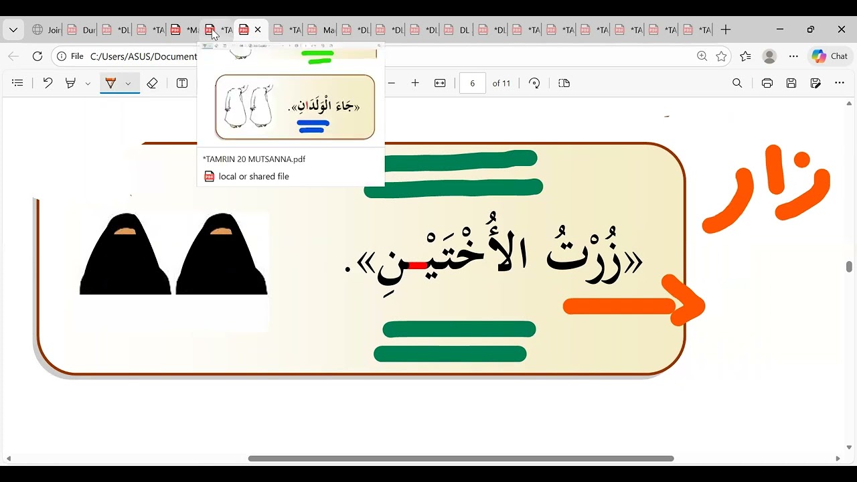Click the Fit to width icon
The width and height of the screenshot is (857, 482).
pos(440,83)
